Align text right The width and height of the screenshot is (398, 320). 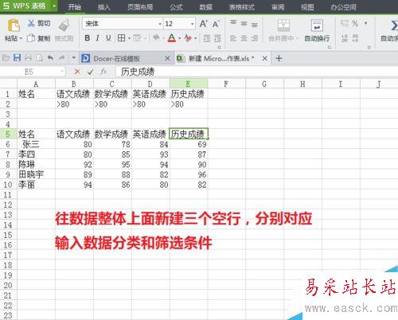(x=255, y=38)
